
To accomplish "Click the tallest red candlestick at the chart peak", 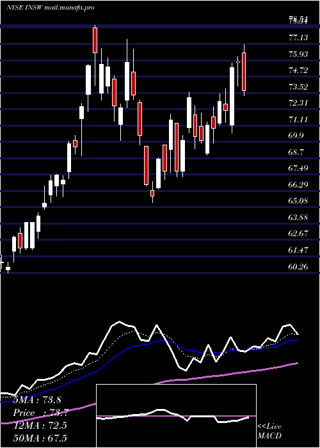I will point(95,40).
